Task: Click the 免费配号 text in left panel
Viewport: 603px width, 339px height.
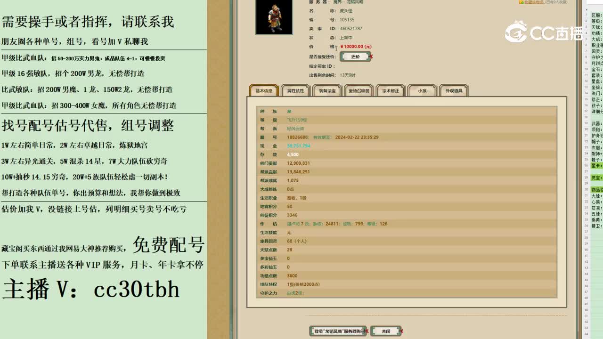Action: tap(168, 245)
